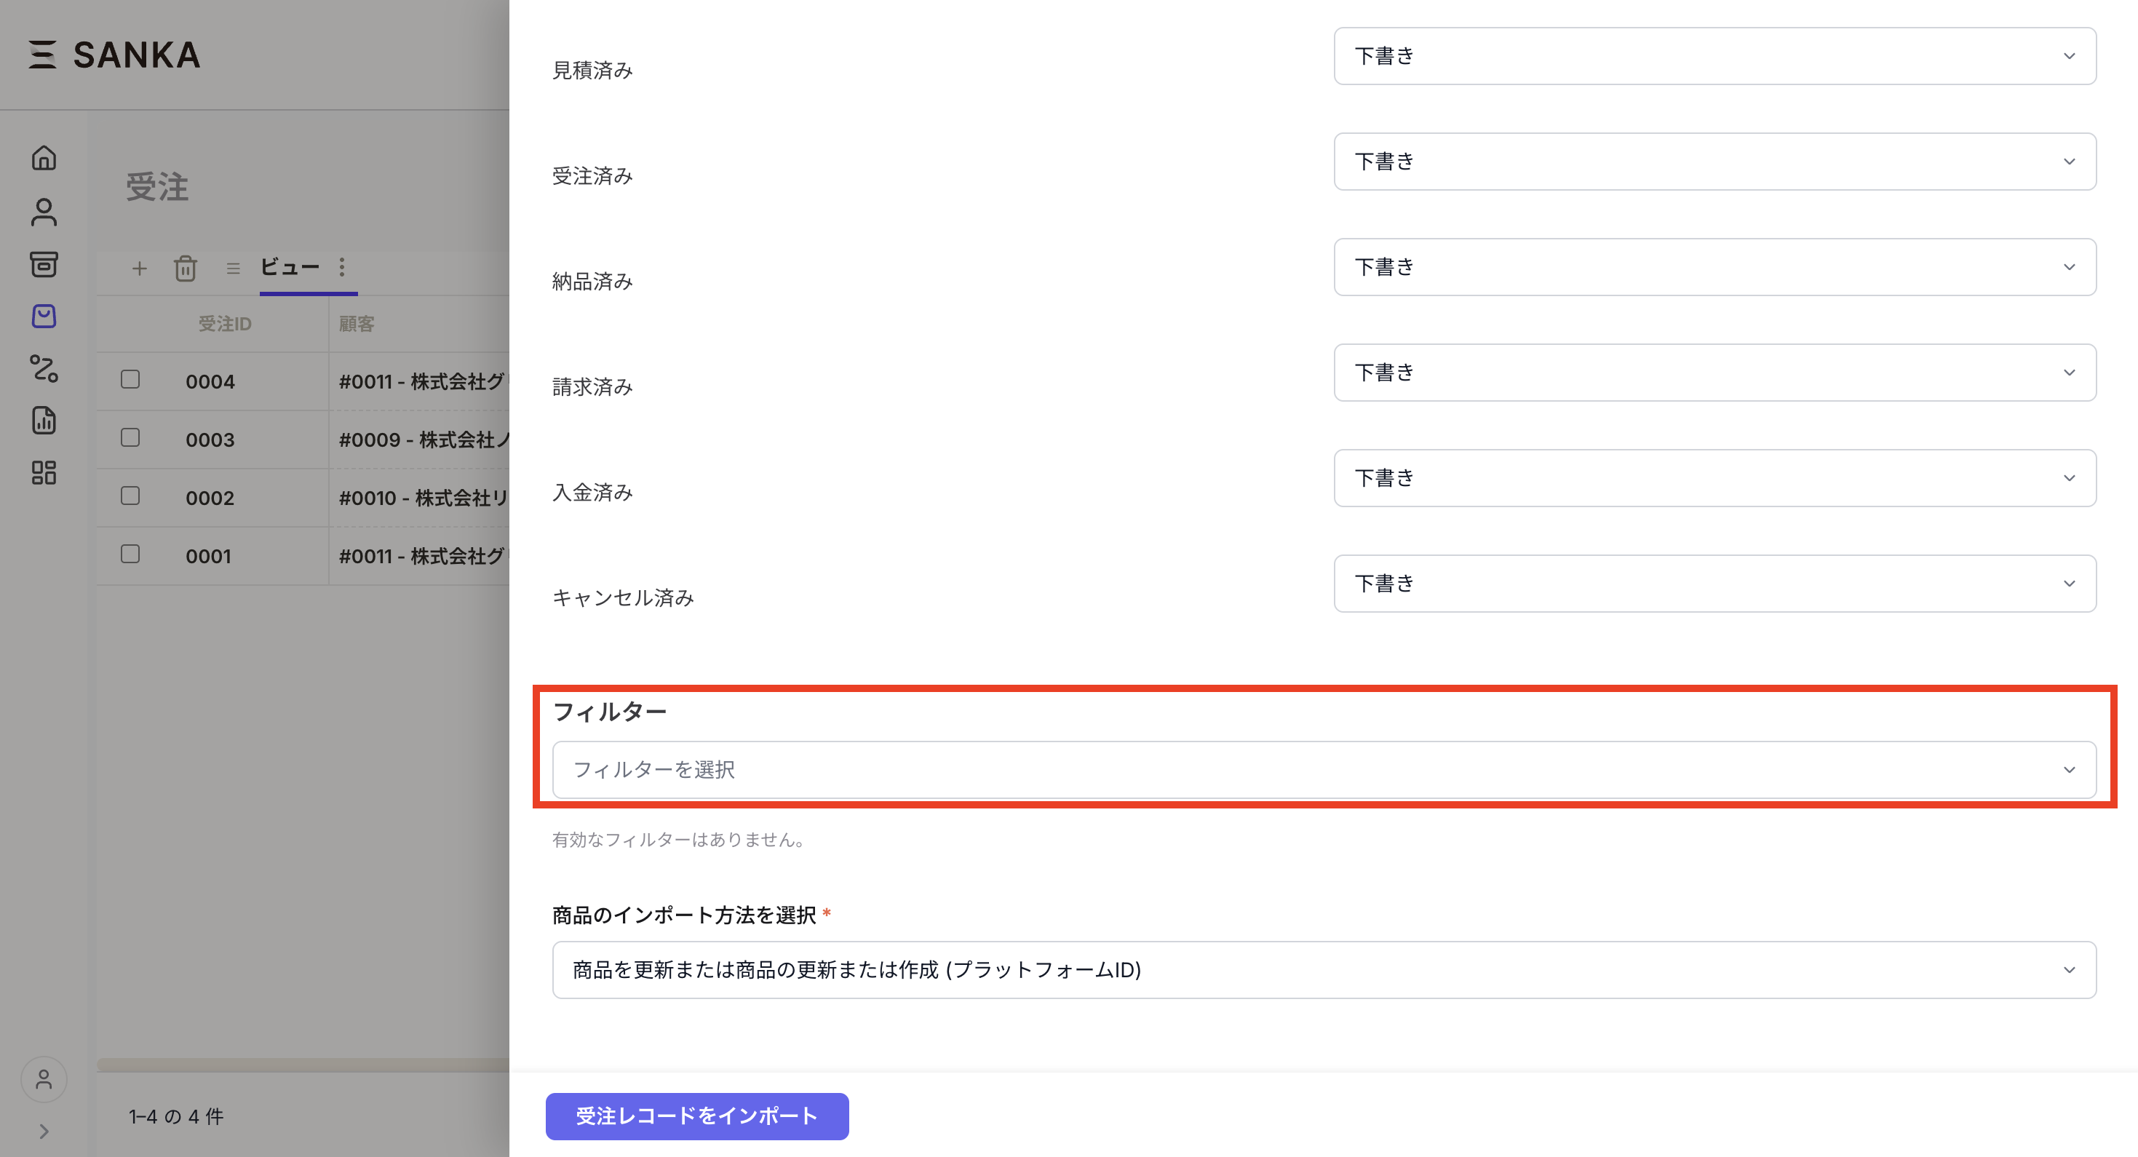Viewport: 2138px width, 1157px height.
Task: Tick the checkbox for order 0001
Action: pos(130,554)
